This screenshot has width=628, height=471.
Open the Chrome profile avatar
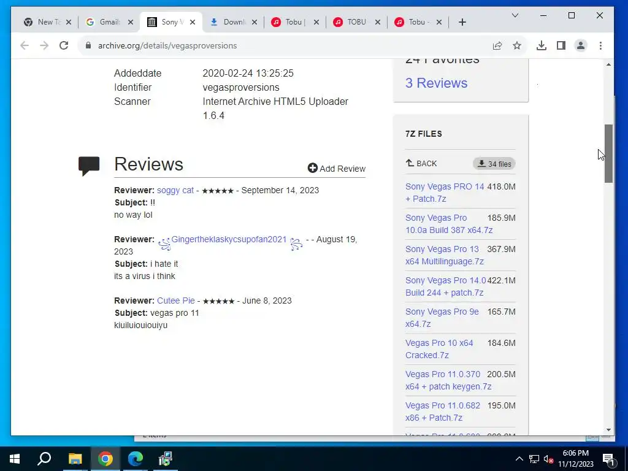click(x=581, y=45)
